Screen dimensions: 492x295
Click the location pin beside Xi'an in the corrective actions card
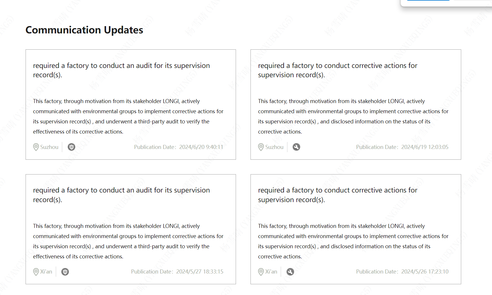pyautogui.click(x=261, y=272)
